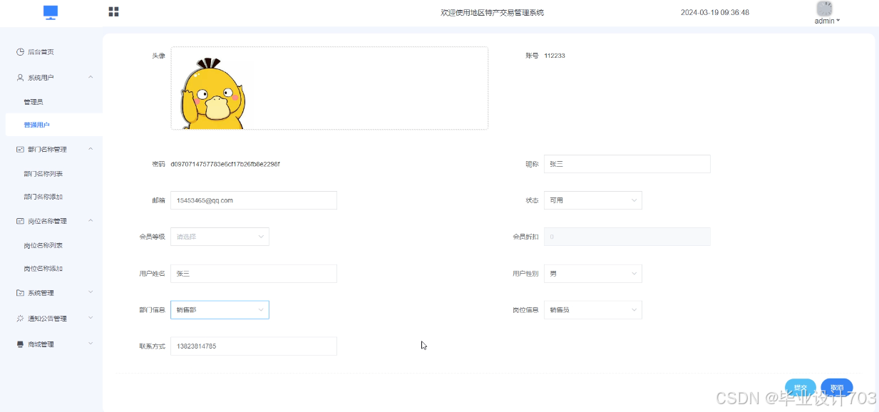The image size is (879, 412).
Task: Click the shop icon beside 商城管理
Action: click(x=21, y=344)
